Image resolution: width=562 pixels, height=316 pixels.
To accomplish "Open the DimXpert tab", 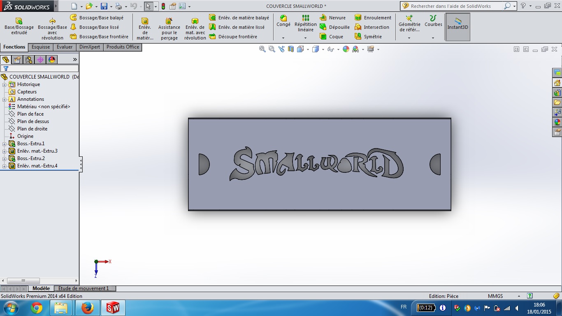I will click(x=90, y=47).
